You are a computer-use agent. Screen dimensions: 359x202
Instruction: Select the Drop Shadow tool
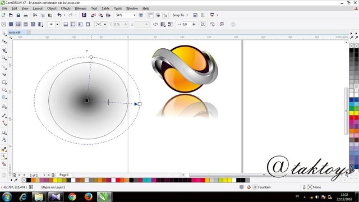[4, 132]
